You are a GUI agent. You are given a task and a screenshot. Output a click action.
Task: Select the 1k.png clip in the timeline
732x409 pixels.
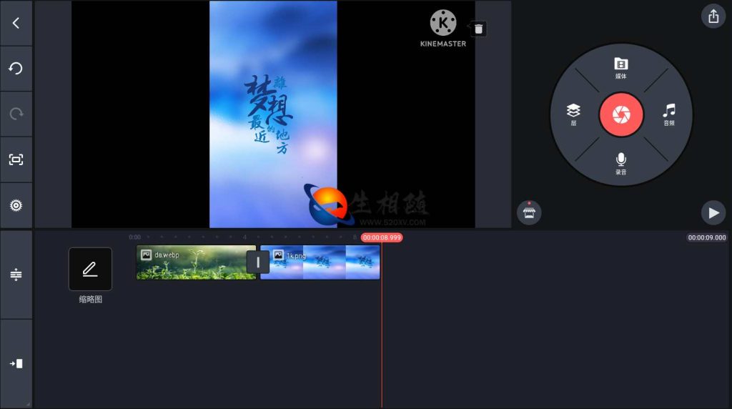point(320,262)
